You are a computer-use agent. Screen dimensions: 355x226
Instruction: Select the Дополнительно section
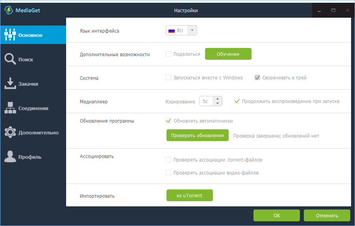(33, 132)
